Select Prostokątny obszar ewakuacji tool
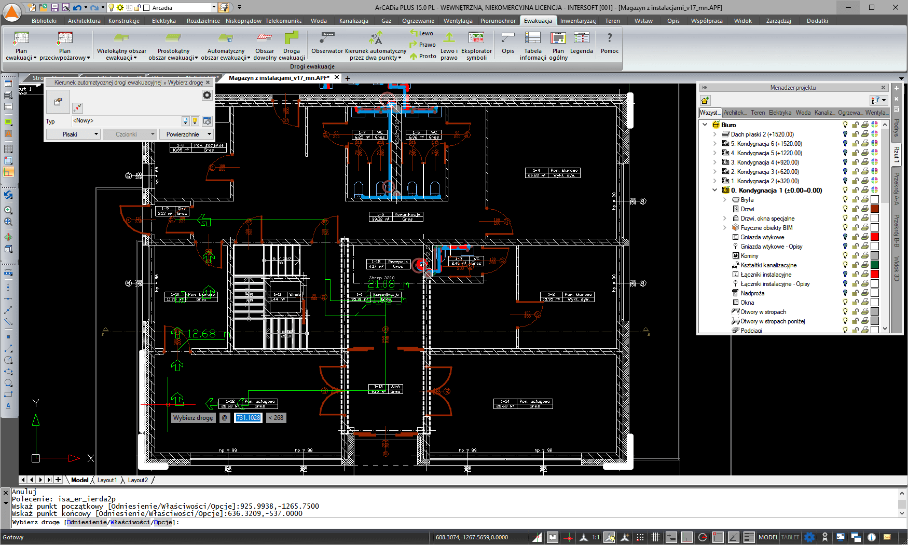Screen dimensions: 908x545 point(173,46)
